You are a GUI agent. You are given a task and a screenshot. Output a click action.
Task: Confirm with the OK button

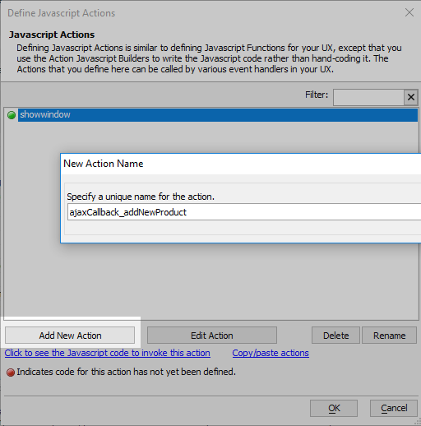(334, 408)
